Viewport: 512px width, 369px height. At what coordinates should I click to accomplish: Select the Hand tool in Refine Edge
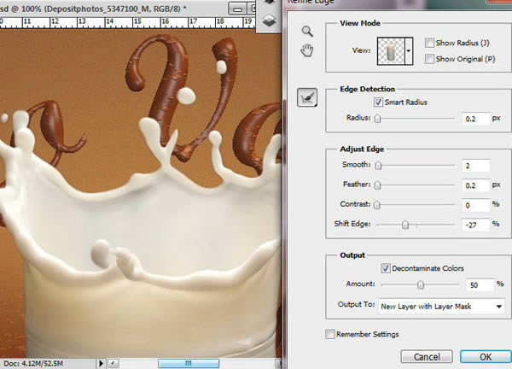[x=307, y=50]
